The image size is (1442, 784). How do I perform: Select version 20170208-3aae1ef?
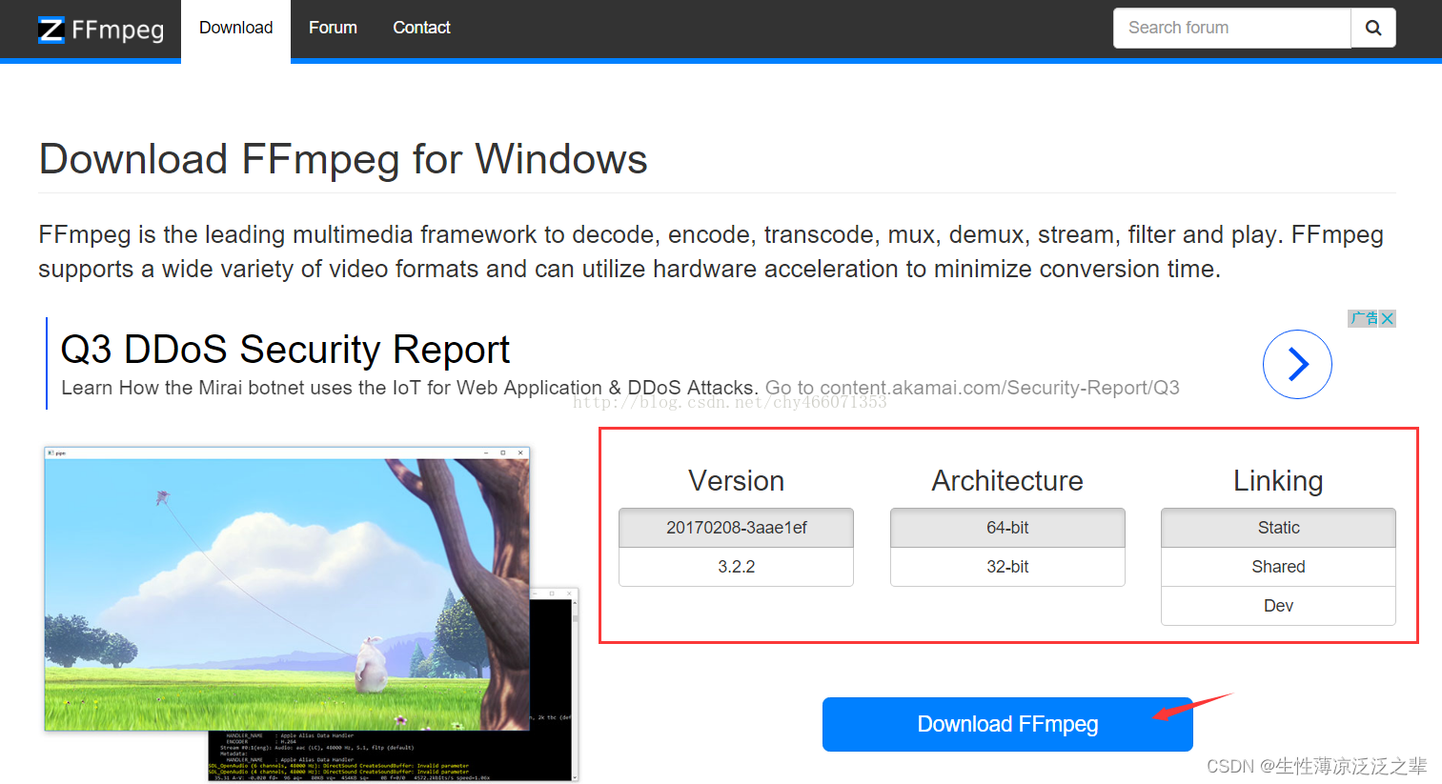coord(736,528)
